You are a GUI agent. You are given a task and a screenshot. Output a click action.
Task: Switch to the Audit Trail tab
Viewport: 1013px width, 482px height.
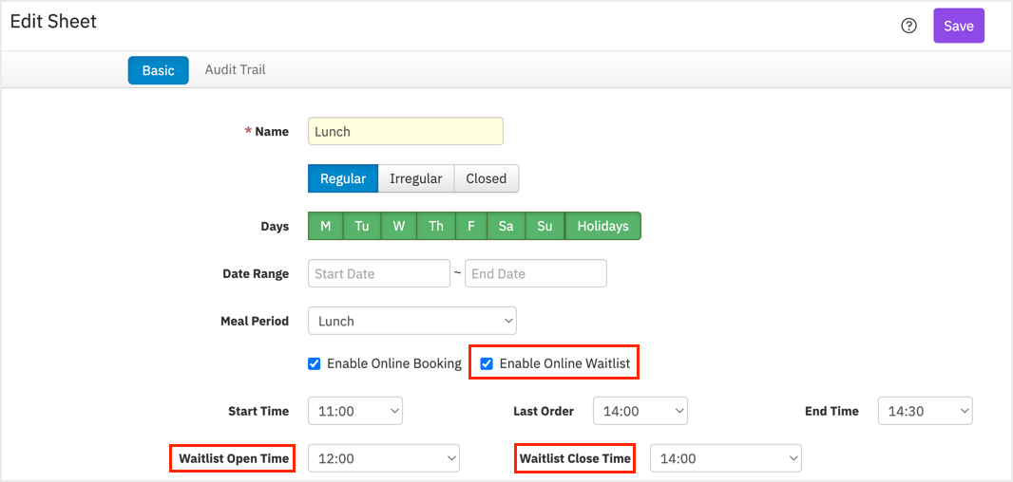pos(235,69)
